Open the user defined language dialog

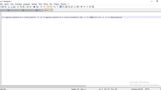[63, 7]
